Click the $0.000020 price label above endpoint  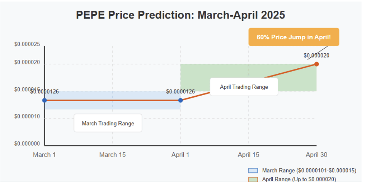tap(316, 56)
